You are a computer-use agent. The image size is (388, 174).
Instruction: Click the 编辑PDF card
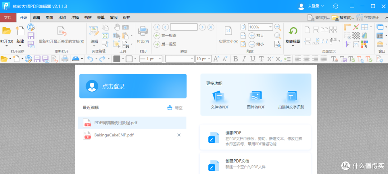click(255, 137)
